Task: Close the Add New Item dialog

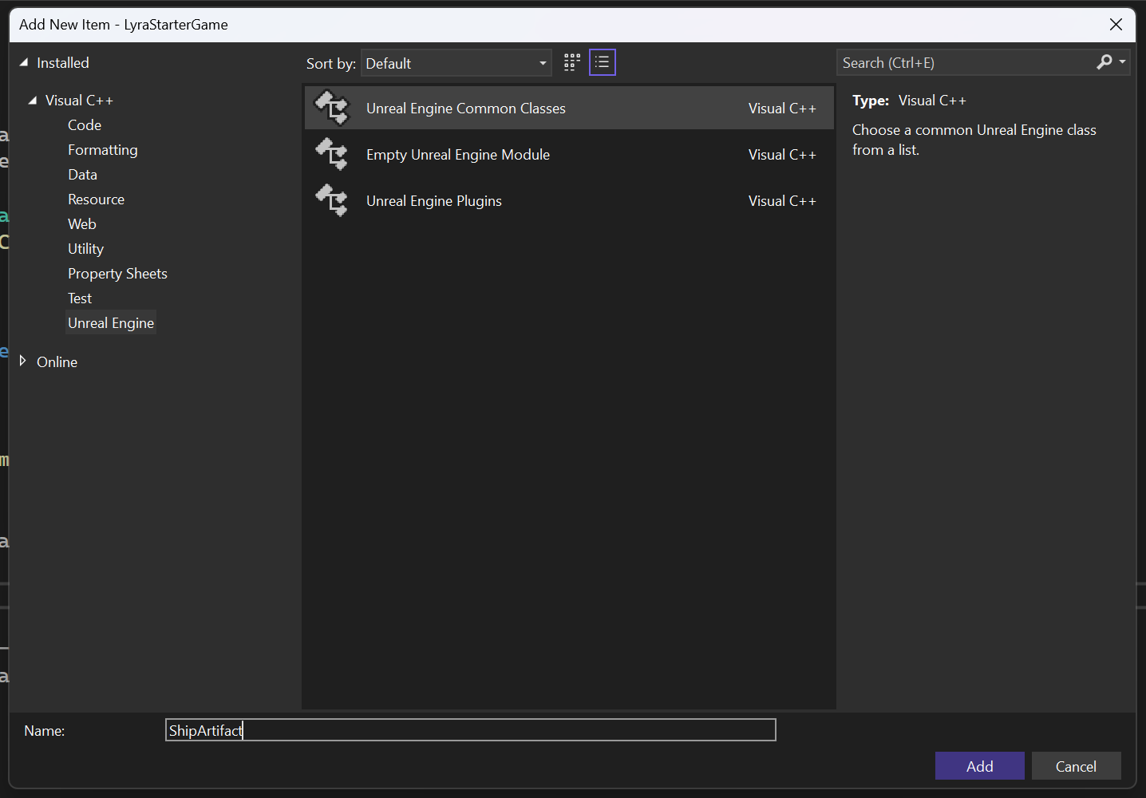Action: (x=1116, y=25)
